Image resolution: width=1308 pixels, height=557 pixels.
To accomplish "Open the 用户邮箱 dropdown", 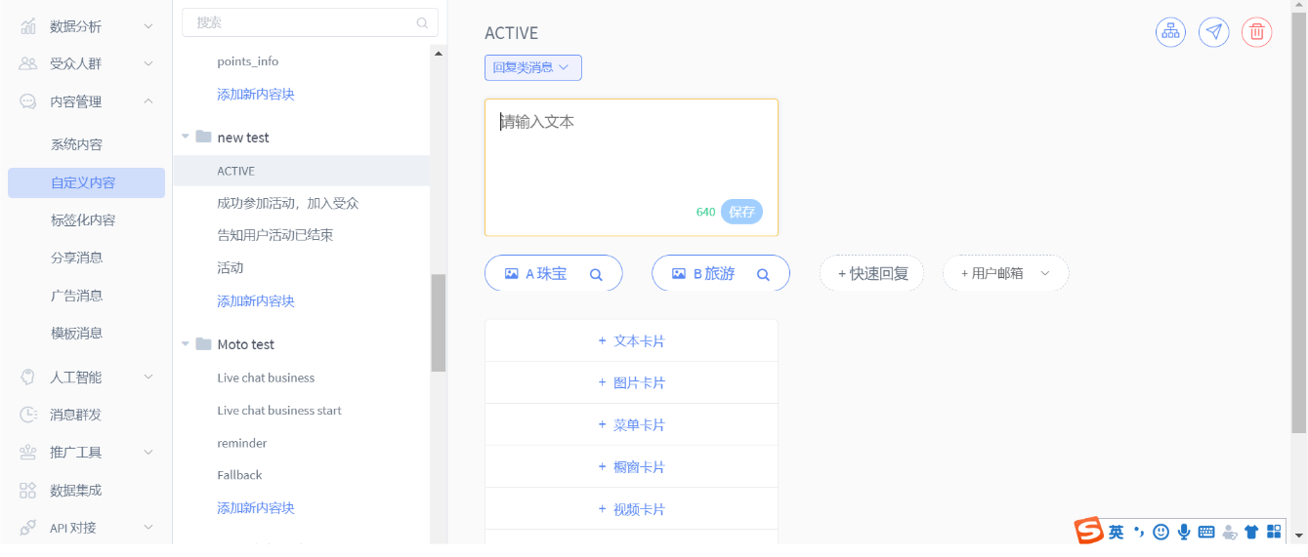I will point(1005,273).
